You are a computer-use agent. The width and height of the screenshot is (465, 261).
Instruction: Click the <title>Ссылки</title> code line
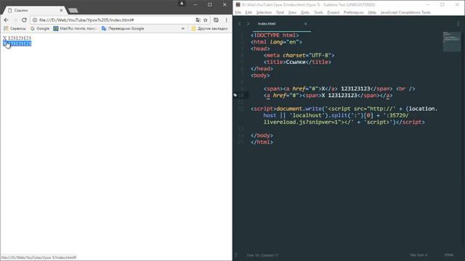pyautogui.click(x=297, y=62)
